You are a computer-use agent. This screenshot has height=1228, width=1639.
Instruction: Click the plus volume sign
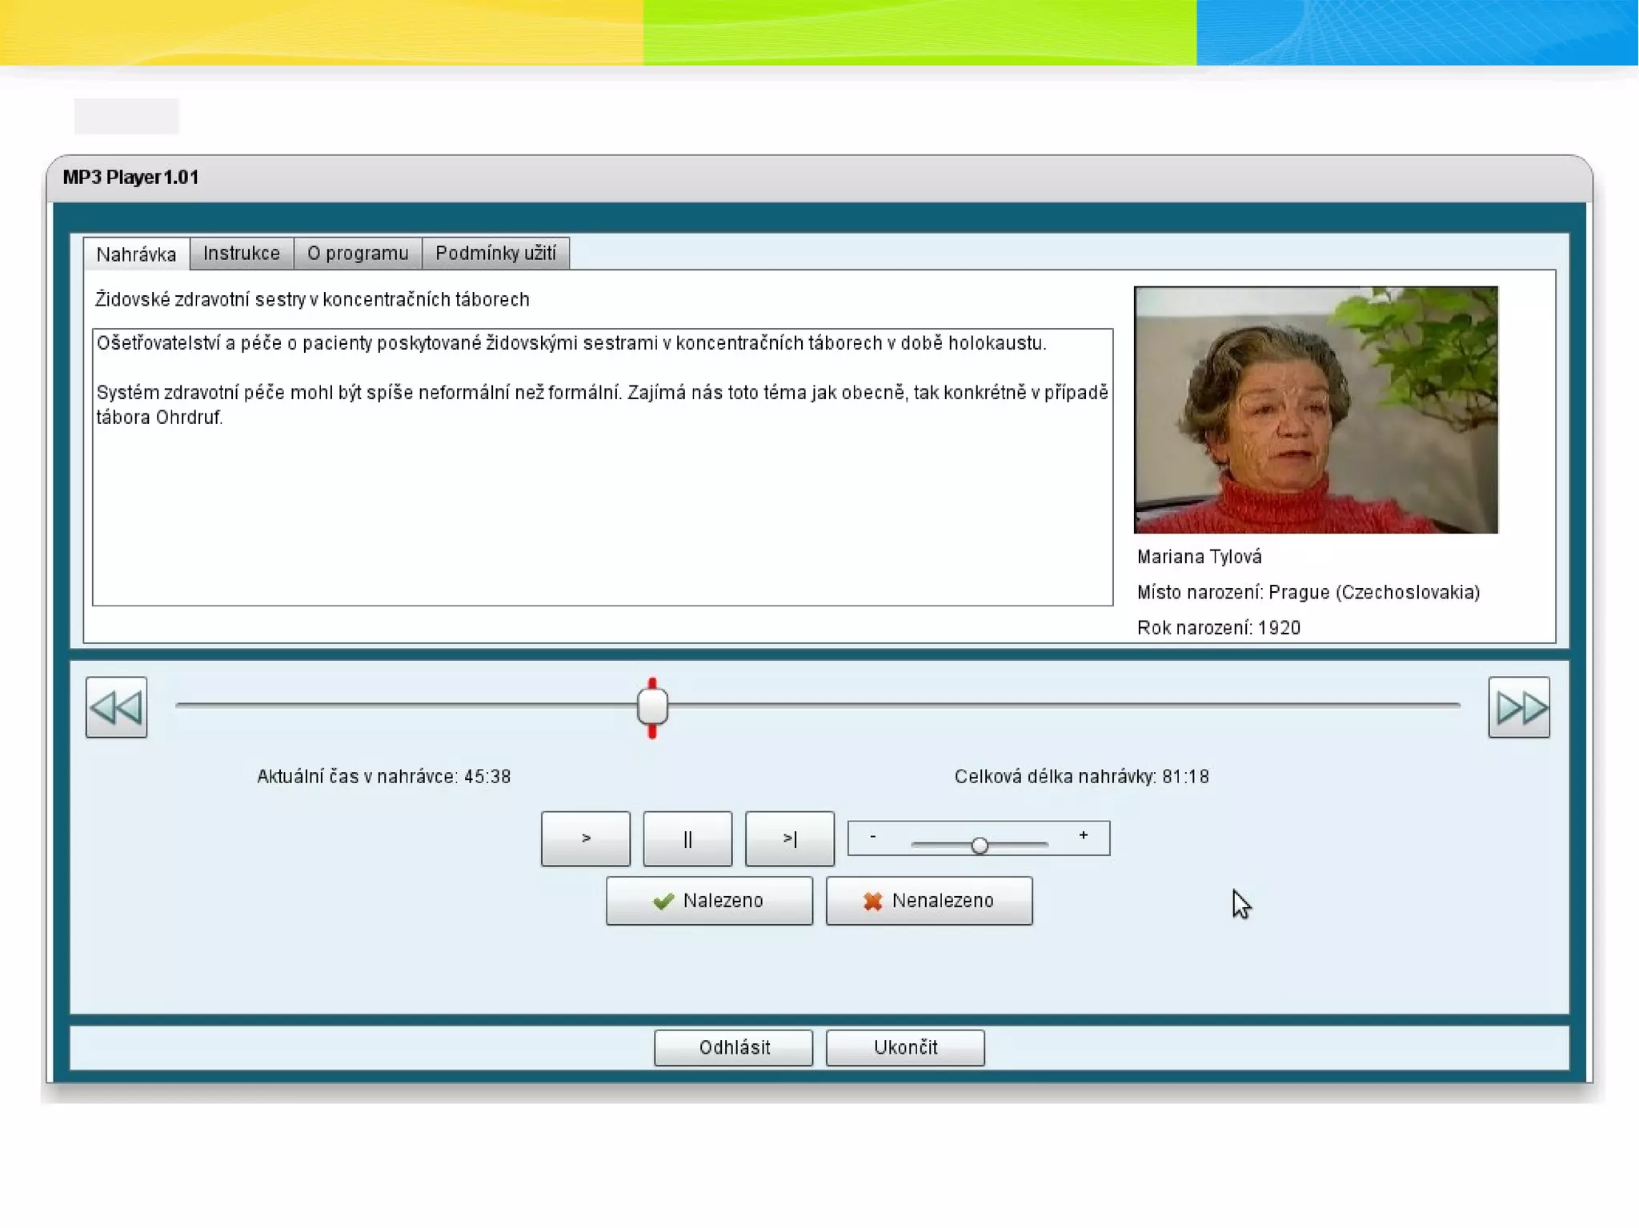click(x=1083, y=835)
